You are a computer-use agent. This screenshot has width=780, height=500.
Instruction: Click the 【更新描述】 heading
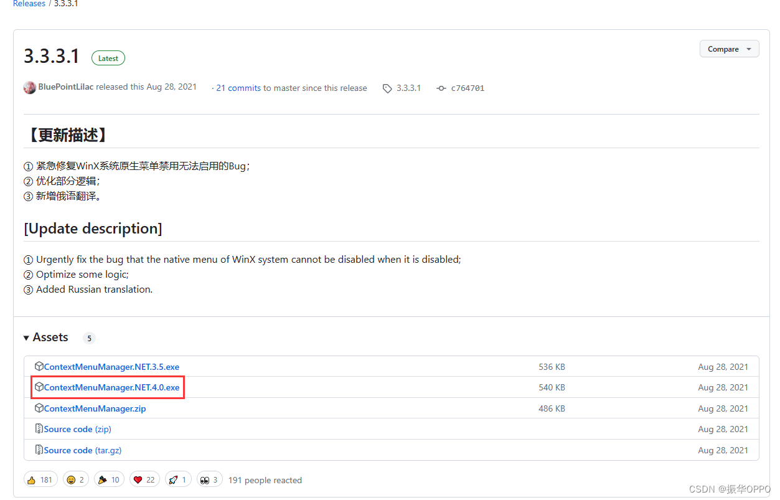pyautogui.click(x=68, y=135)
